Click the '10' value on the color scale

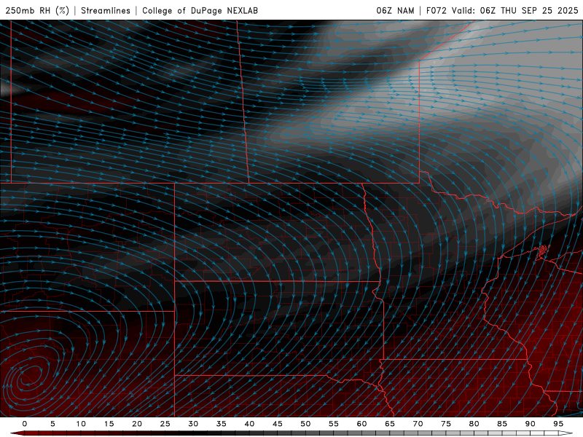(x=81, y=424)
